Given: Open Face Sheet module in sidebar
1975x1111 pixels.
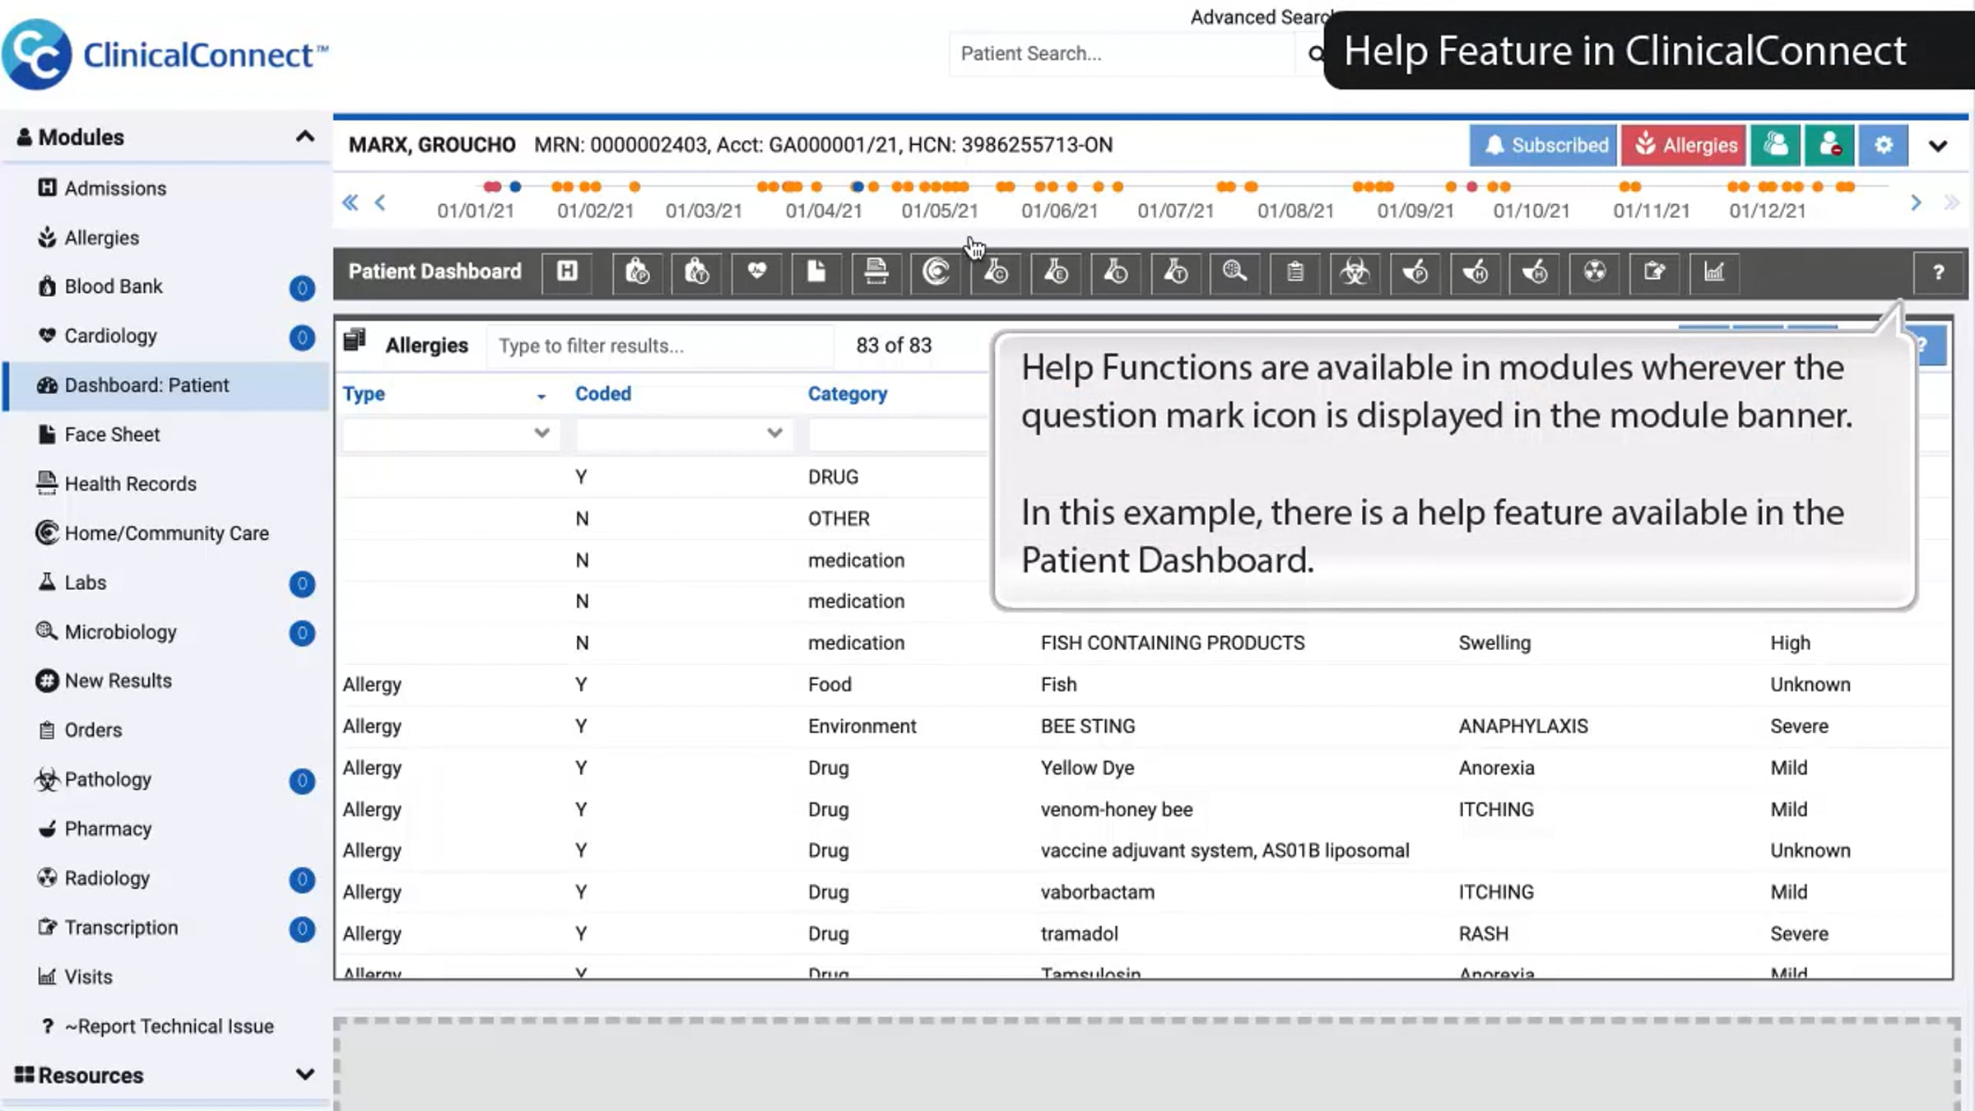Looking at the screenshot, I should (x=166, y=435).
